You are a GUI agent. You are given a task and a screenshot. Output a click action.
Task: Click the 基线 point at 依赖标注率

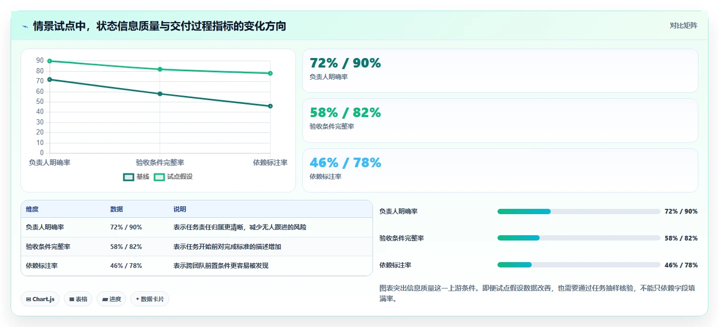[270, 106]
